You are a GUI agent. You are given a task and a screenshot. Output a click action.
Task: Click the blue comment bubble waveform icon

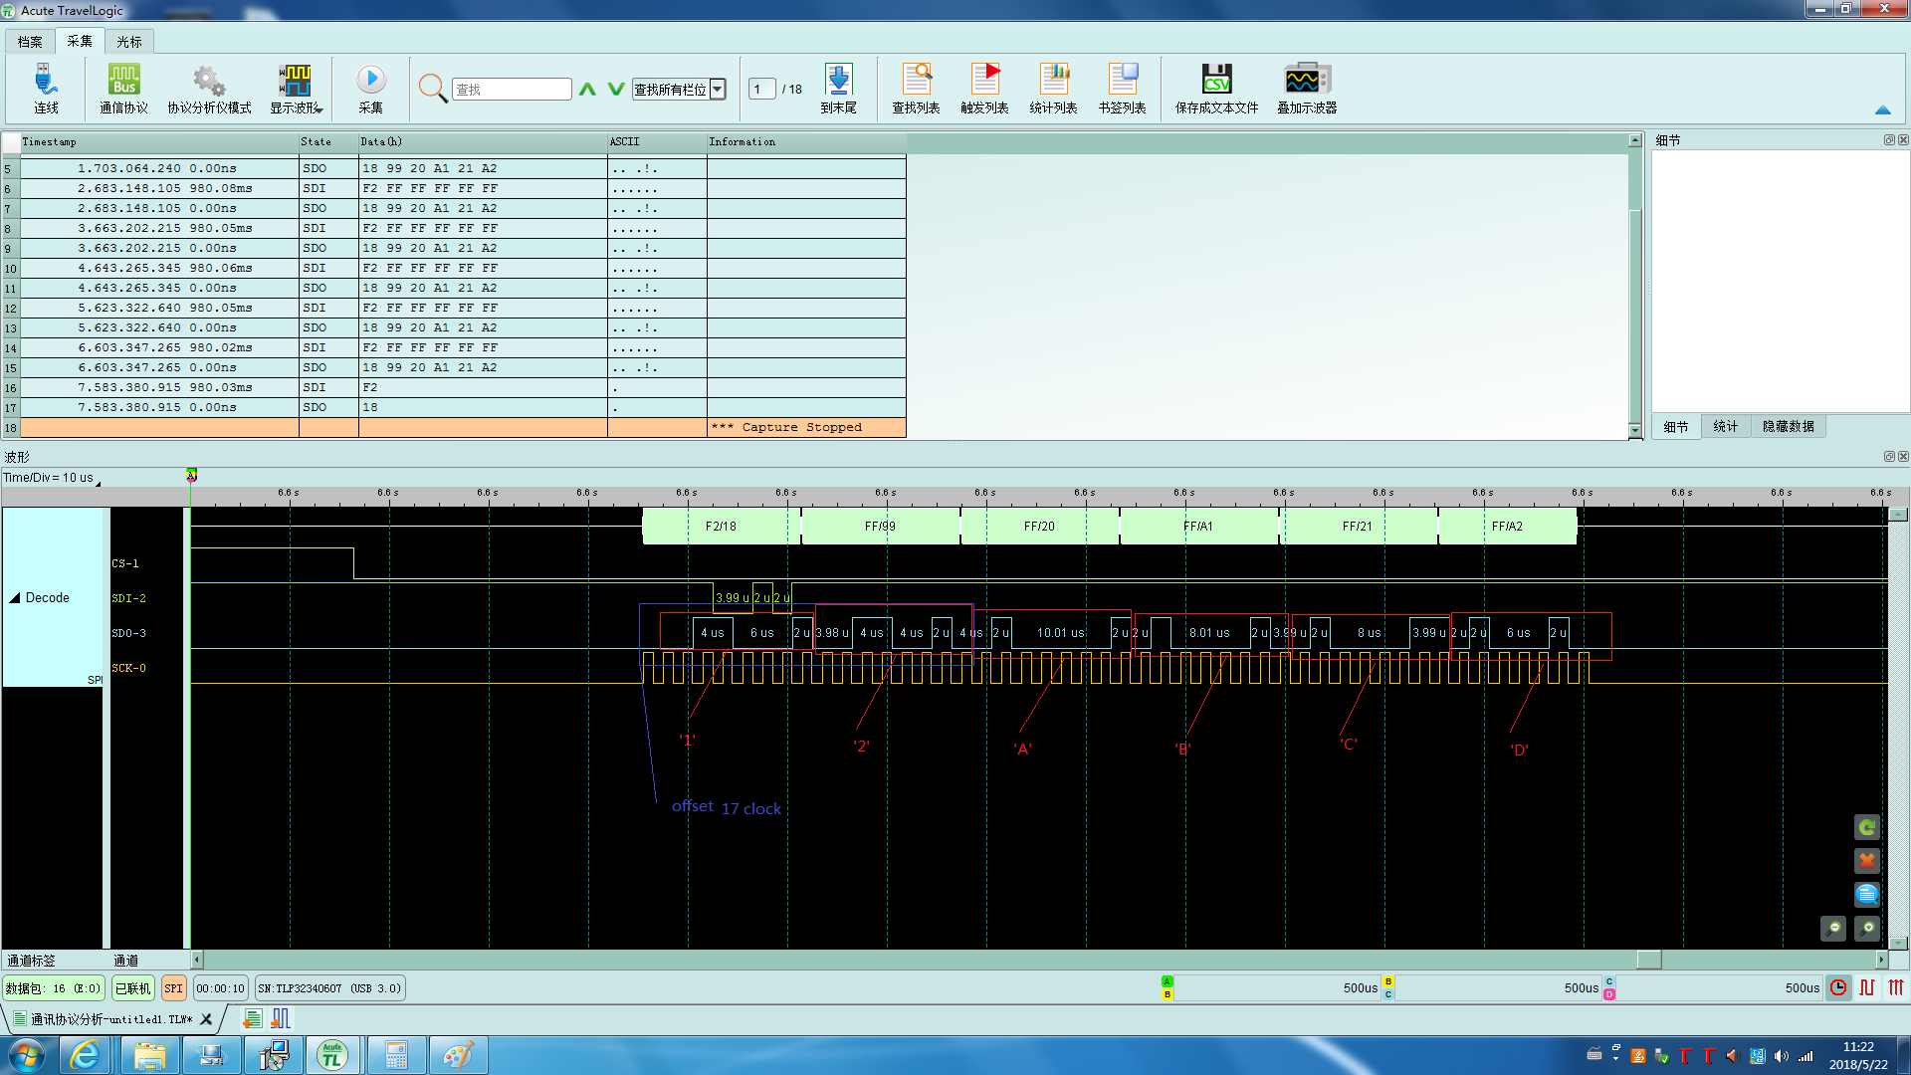[1867, 894]
